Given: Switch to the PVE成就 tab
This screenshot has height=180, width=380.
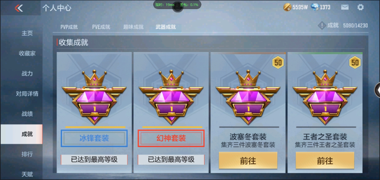Looking at the screenshot, I should click(101, 27).
